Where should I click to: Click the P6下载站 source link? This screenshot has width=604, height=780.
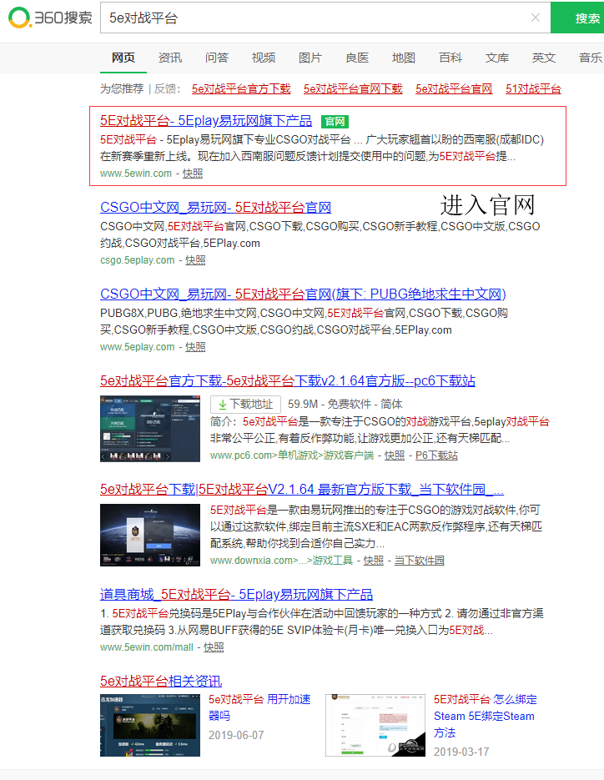(436, 455)
